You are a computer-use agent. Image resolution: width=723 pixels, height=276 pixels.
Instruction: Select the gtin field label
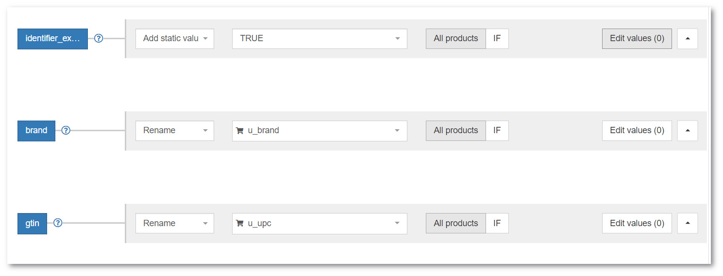32,223
